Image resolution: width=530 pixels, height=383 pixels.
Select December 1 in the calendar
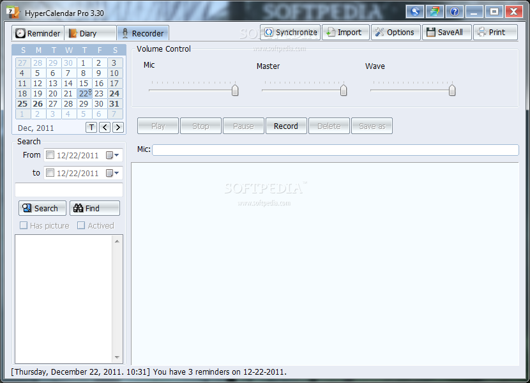click(84, 63)
